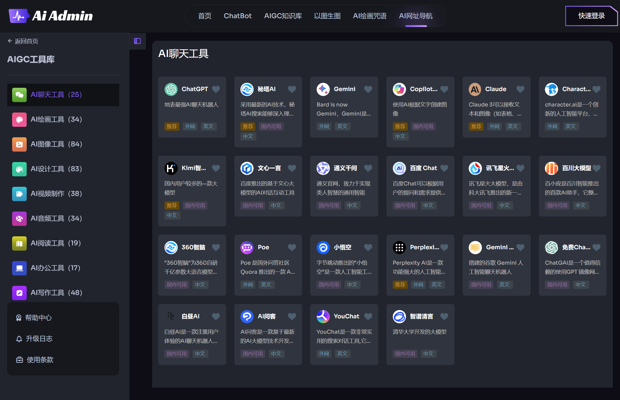Select AI图像工具 (84) category
Viewport: 620px width, 400px height.
tap(63, 144)
